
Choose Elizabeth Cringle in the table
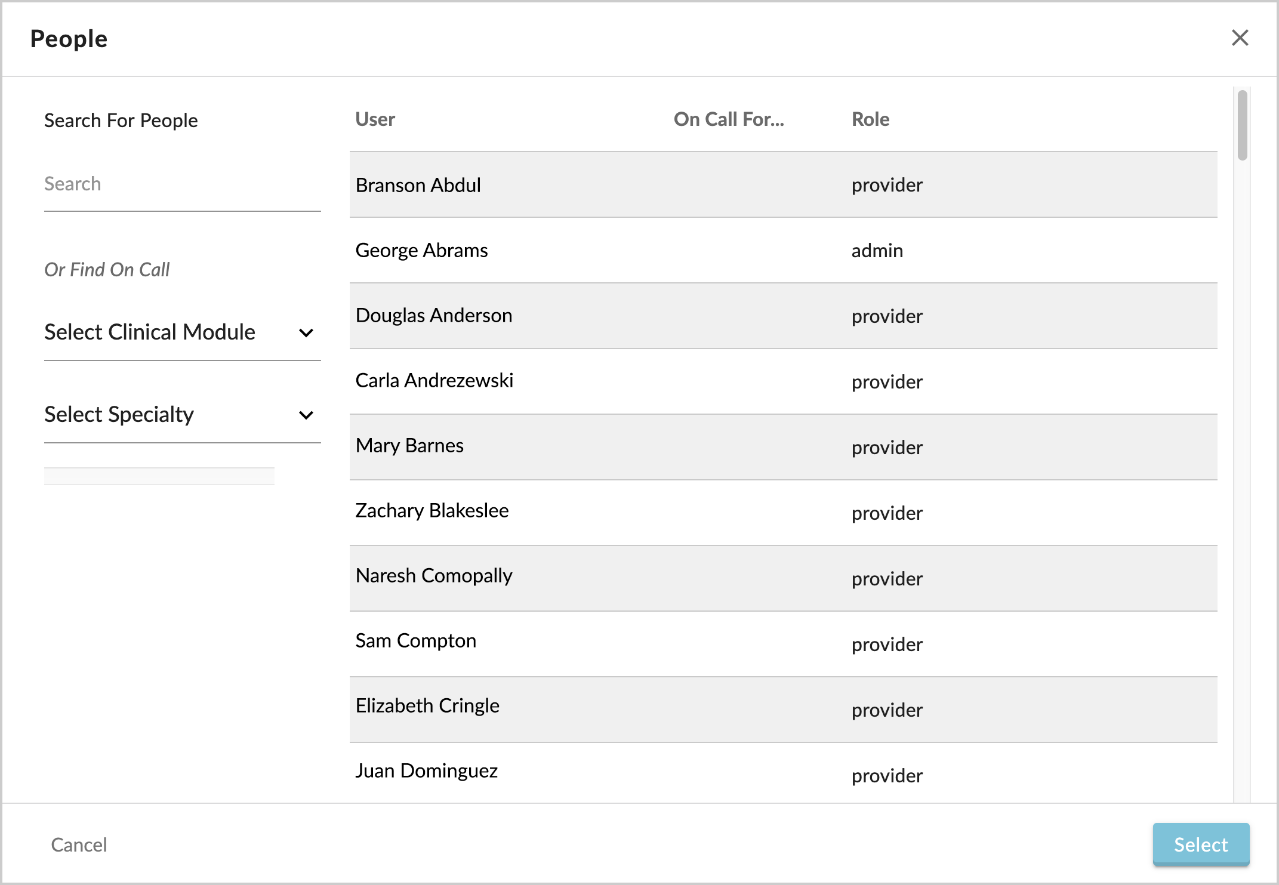click(x=783, y=710)
